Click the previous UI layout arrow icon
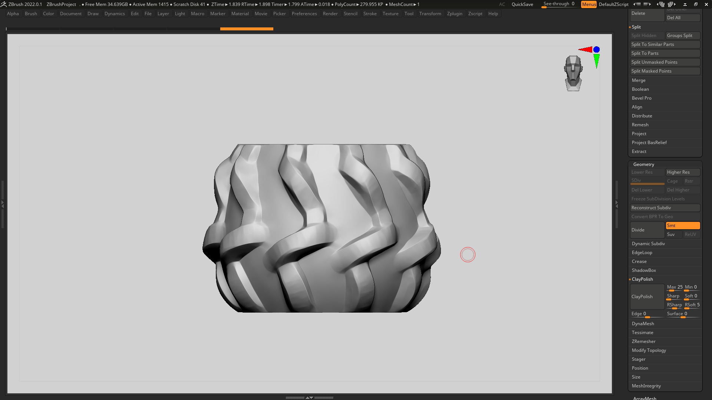 637,4
